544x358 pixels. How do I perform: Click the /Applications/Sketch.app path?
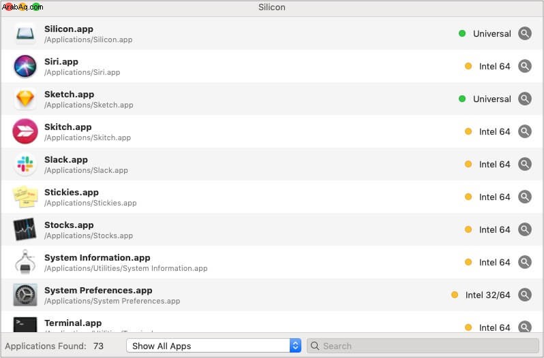click(x=89, y=105)
